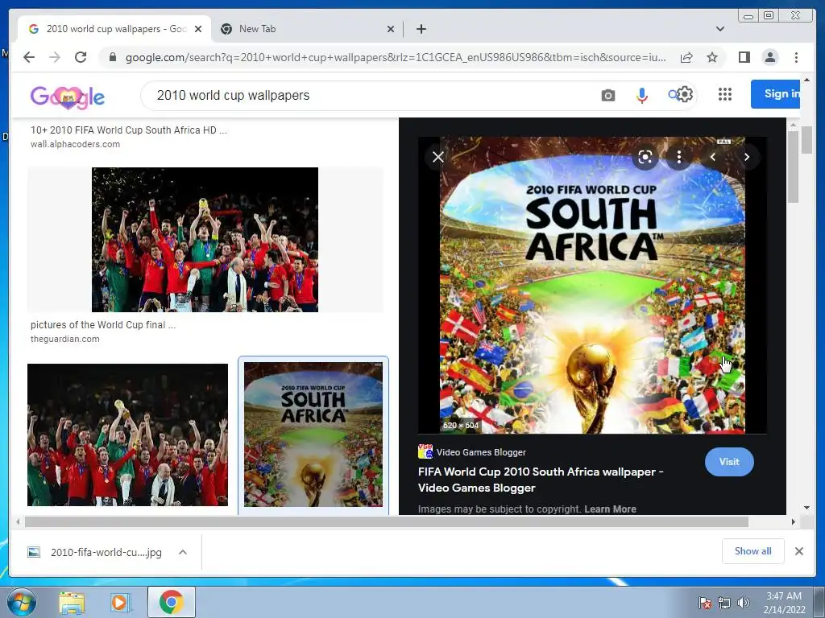Open Google search settings gear
Image resolution: width=825 pixels, height=618 pixels.
[685, 95]
